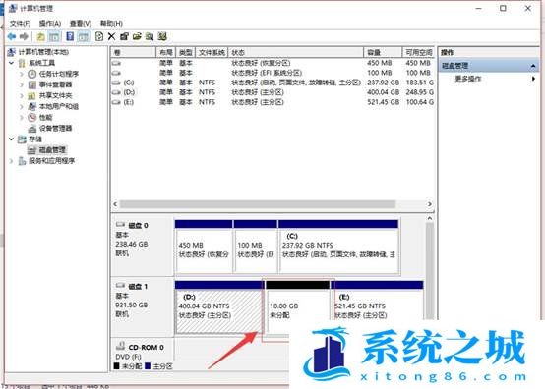
Task: Sort by the 容量 column header
Action: tap(383, 52)
